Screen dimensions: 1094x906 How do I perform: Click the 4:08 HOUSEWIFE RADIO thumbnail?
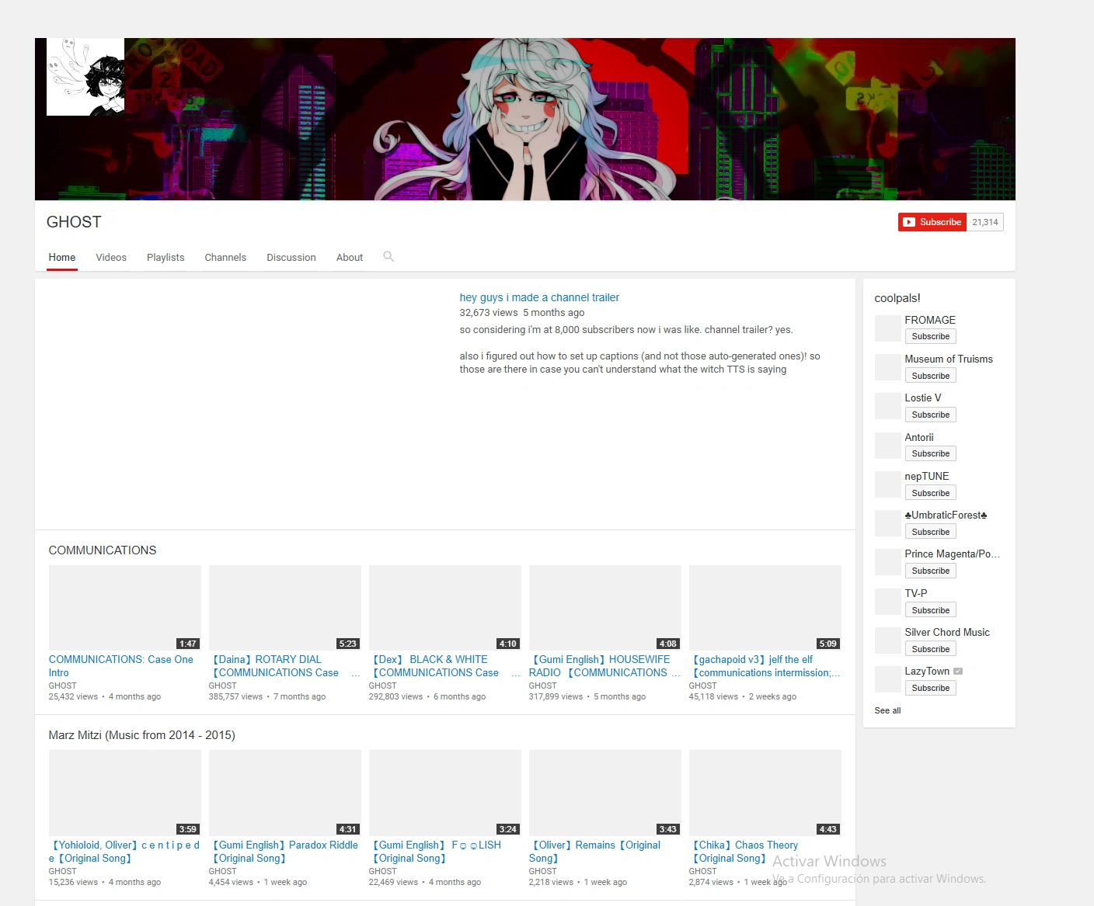point(605,608)
